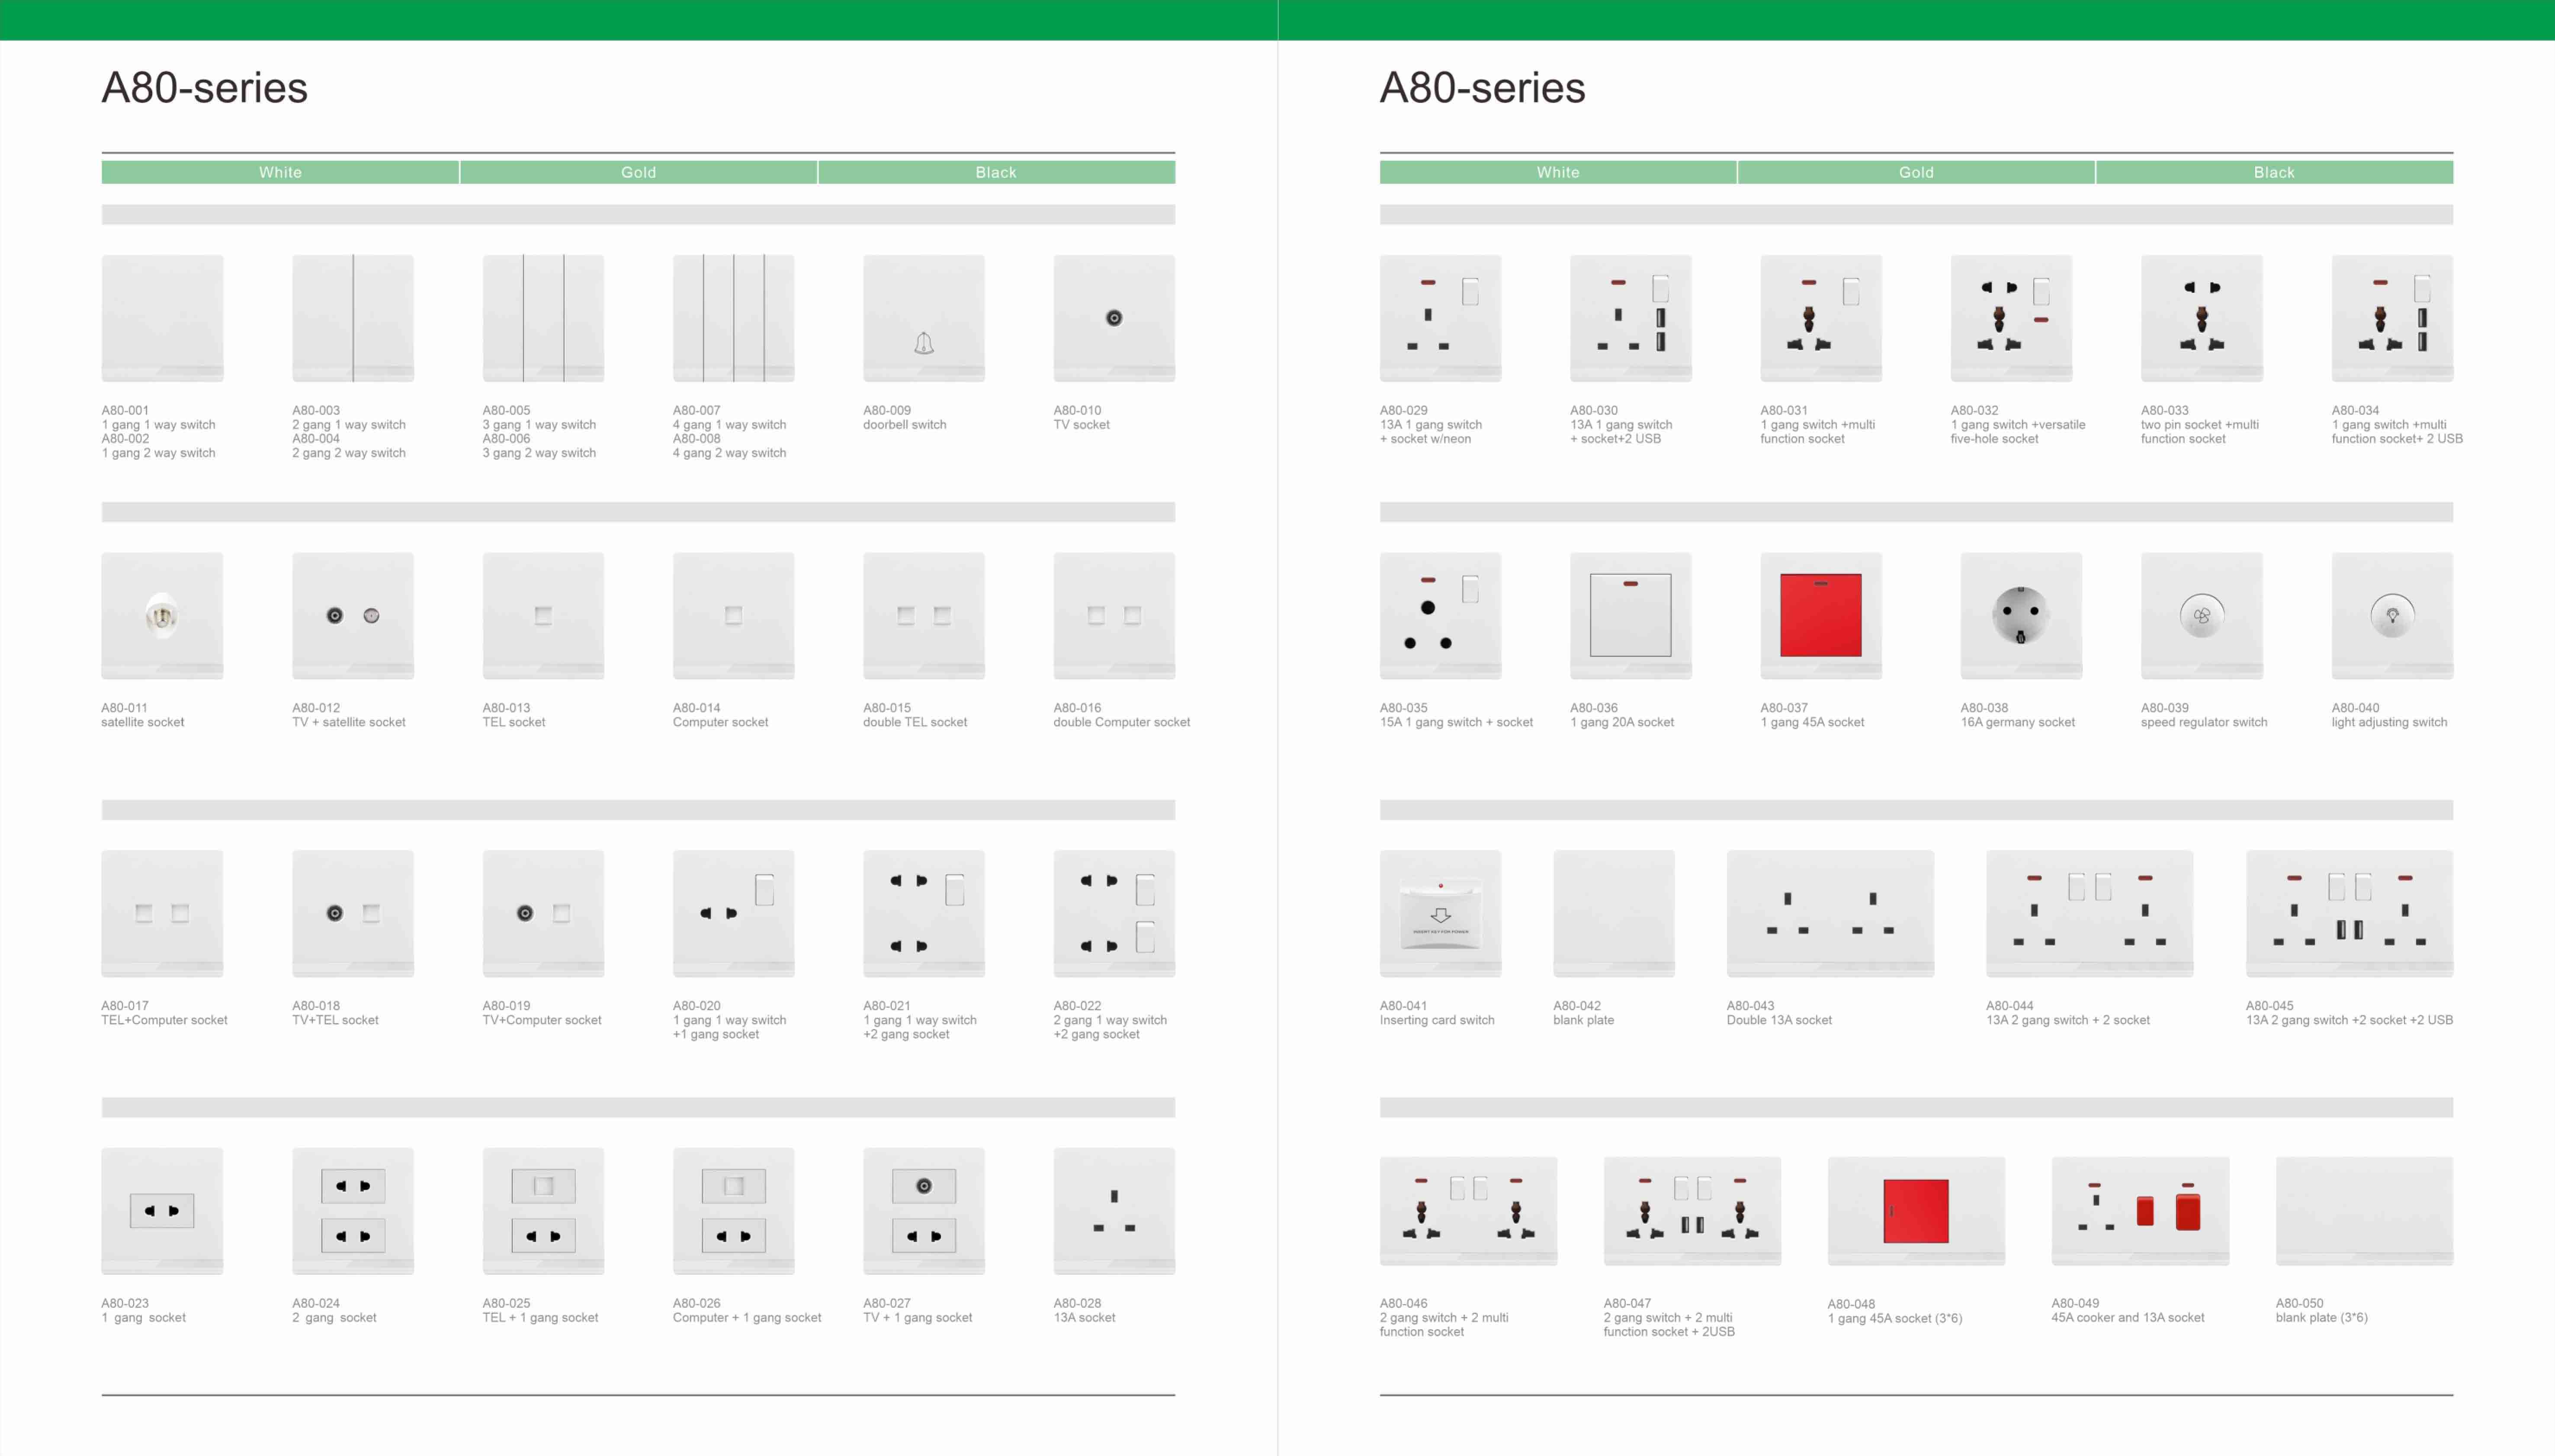The width and height of the screenshot is (2555, 1456).
Task: Click the A80-049 45A cooker socket image
Action: [2141, 1211]
